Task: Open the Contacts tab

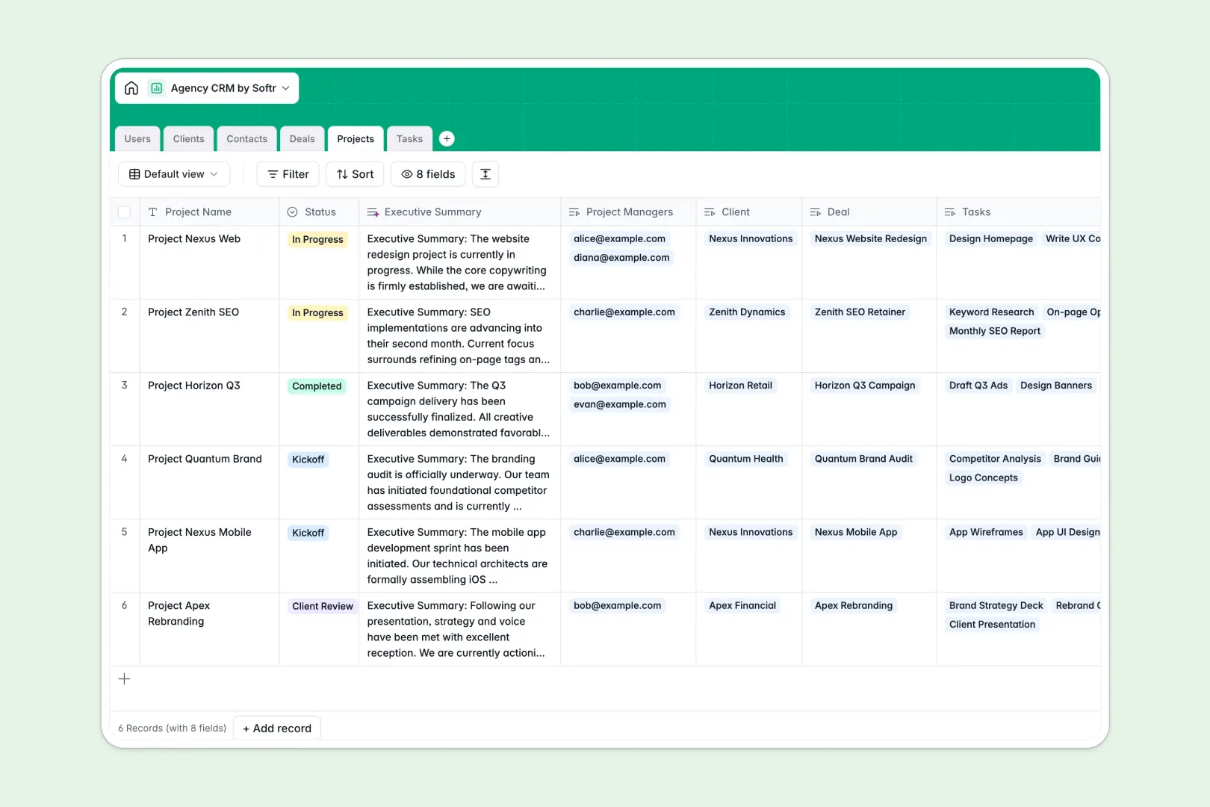Action: click(x=246, y=138)
